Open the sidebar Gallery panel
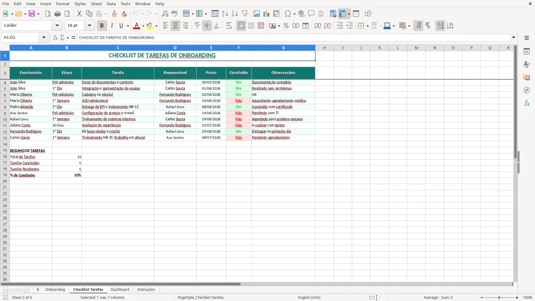Screen dimensions: 535x301 point(527,78)
